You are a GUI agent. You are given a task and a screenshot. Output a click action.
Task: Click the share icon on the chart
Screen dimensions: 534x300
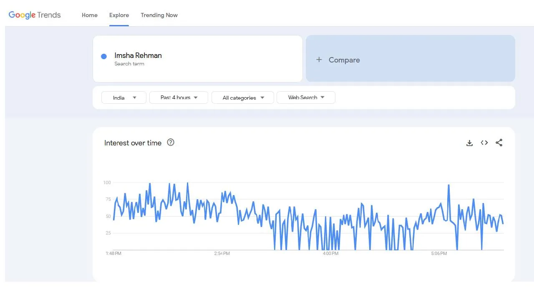(x=499, y=142)
